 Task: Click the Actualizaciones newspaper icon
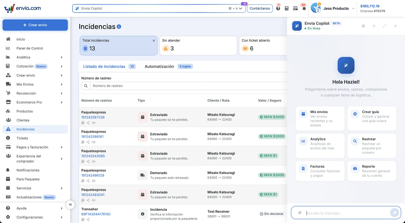point(8,197)
